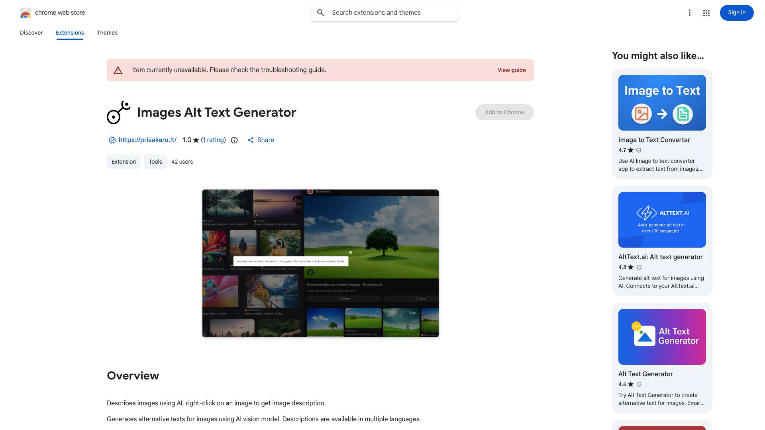
Task: Click the Images Alt Text Generator logo
Action: tap(118, 112)
